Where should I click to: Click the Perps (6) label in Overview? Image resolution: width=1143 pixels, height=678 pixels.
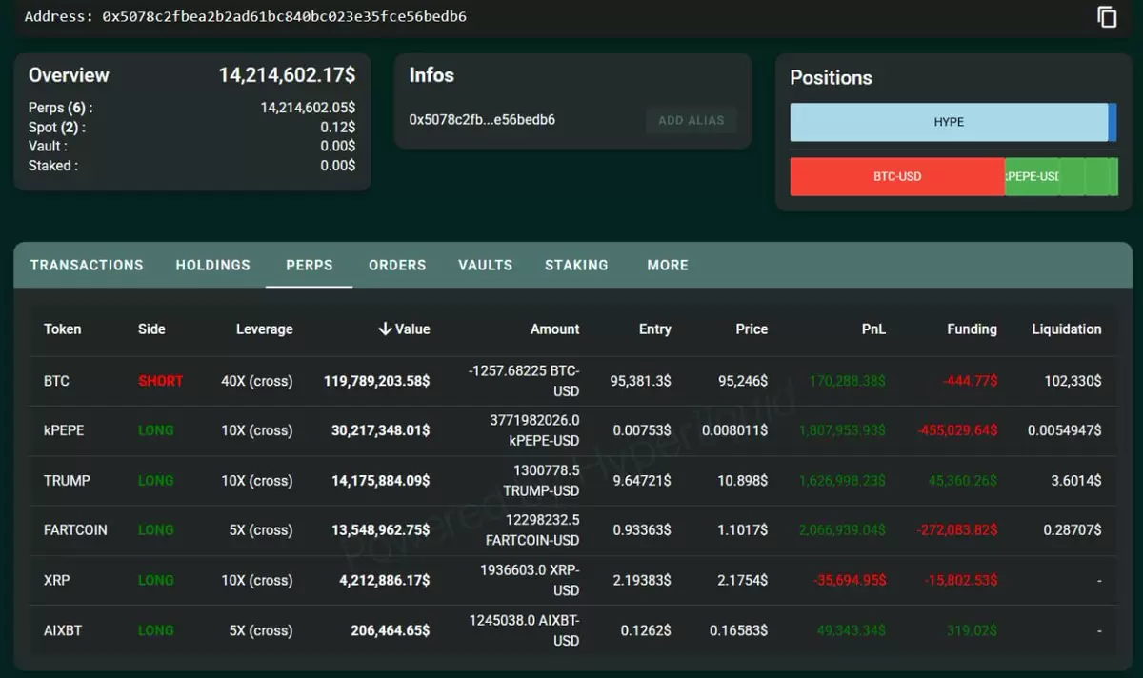pyautogui.click(x=61, y=108)
